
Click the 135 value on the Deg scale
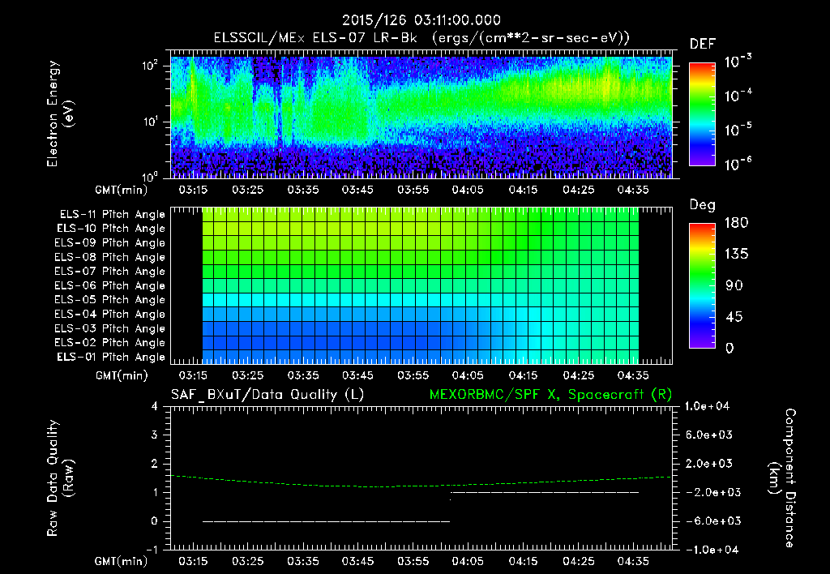pyautogui.click(x=736, y=255)
